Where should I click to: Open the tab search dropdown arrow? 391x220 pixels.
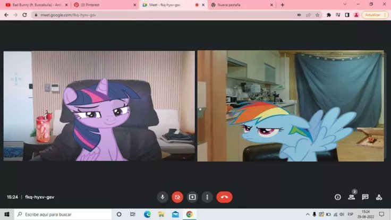(x=345, y=4)
